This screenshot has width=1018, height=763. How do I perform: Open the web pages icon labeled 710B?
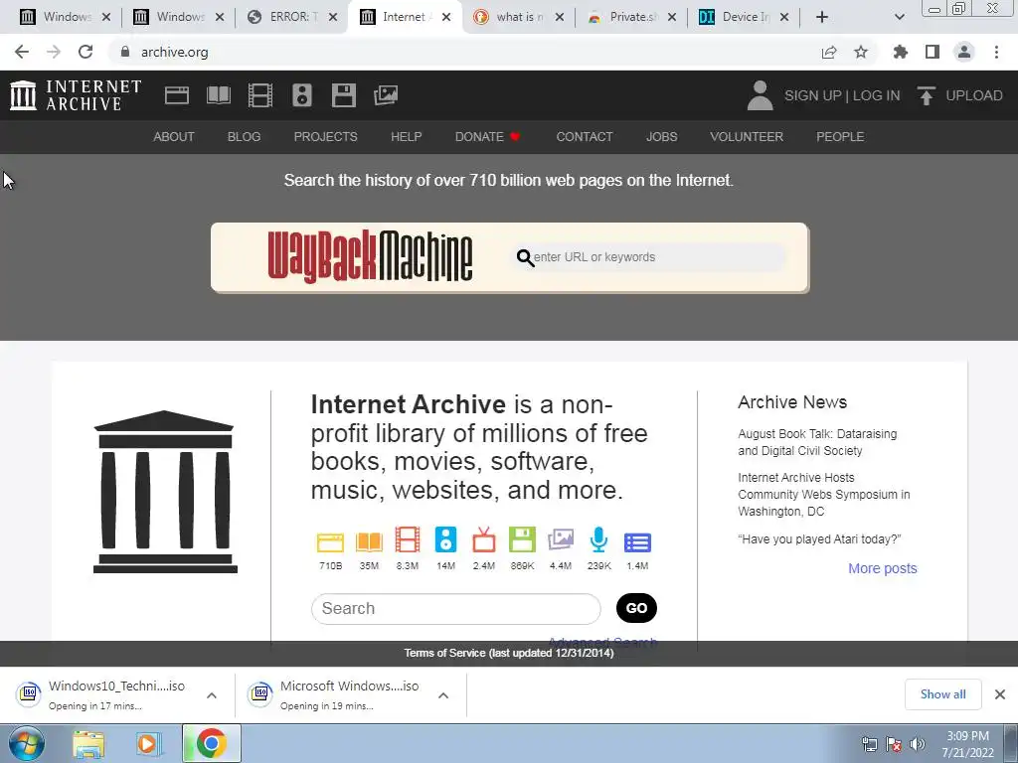tap(330, 542)
